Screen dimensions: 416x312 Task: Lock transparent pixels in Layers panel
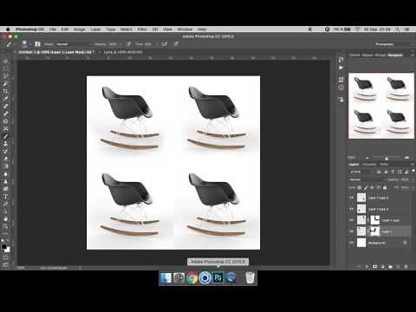pos(360,187)
